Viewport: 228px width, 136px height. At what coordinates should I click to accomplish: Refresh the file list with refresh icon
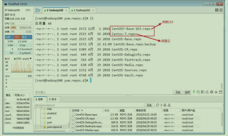coord(157,105)
